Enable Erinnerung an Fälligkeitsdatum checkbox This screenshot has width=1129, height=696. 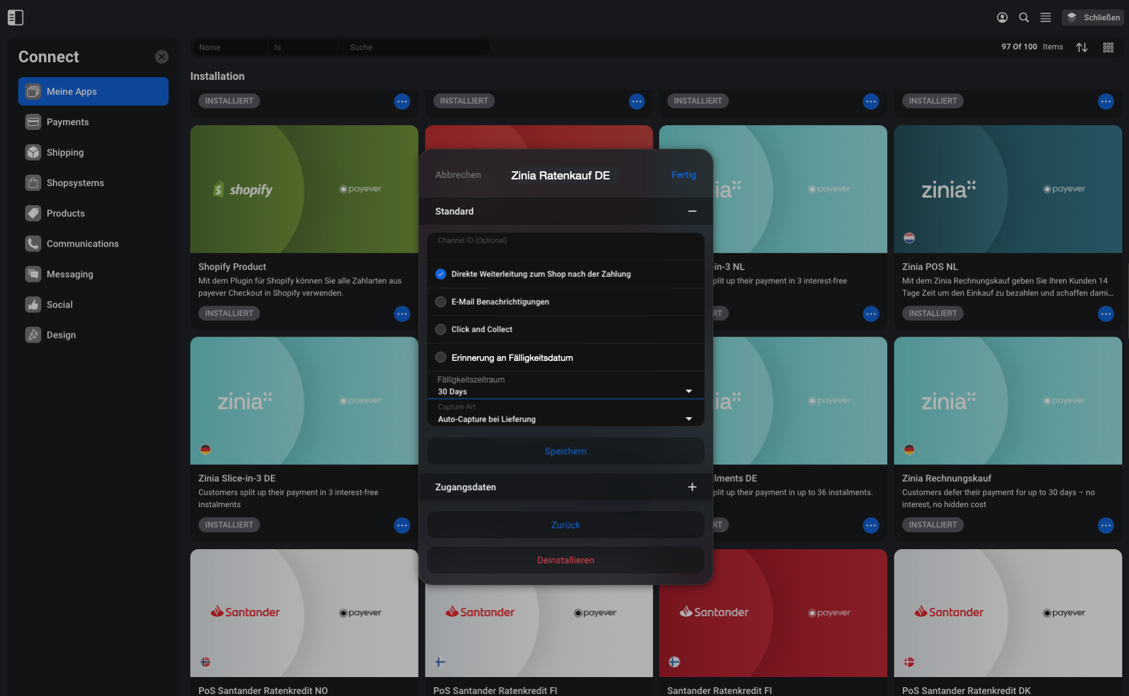pyautogui.click(x=441, y=357)
